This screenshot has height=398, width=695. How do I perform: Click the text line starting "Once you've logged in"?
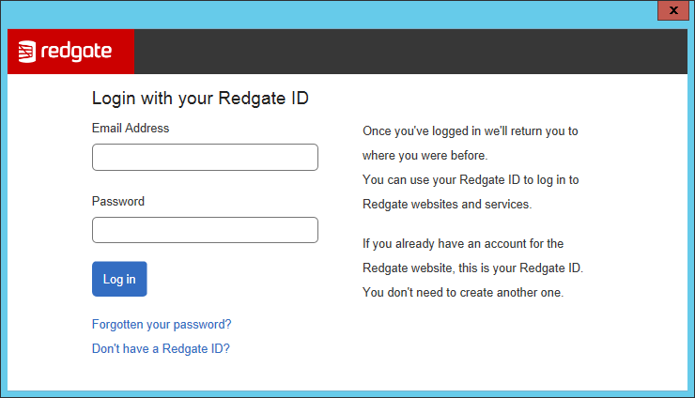coord(470,131)
